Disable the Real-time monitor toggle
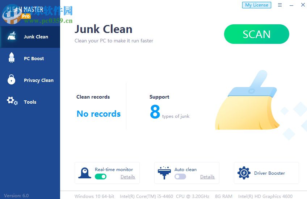This screenshot has height=199, width=307. point(101,177)
